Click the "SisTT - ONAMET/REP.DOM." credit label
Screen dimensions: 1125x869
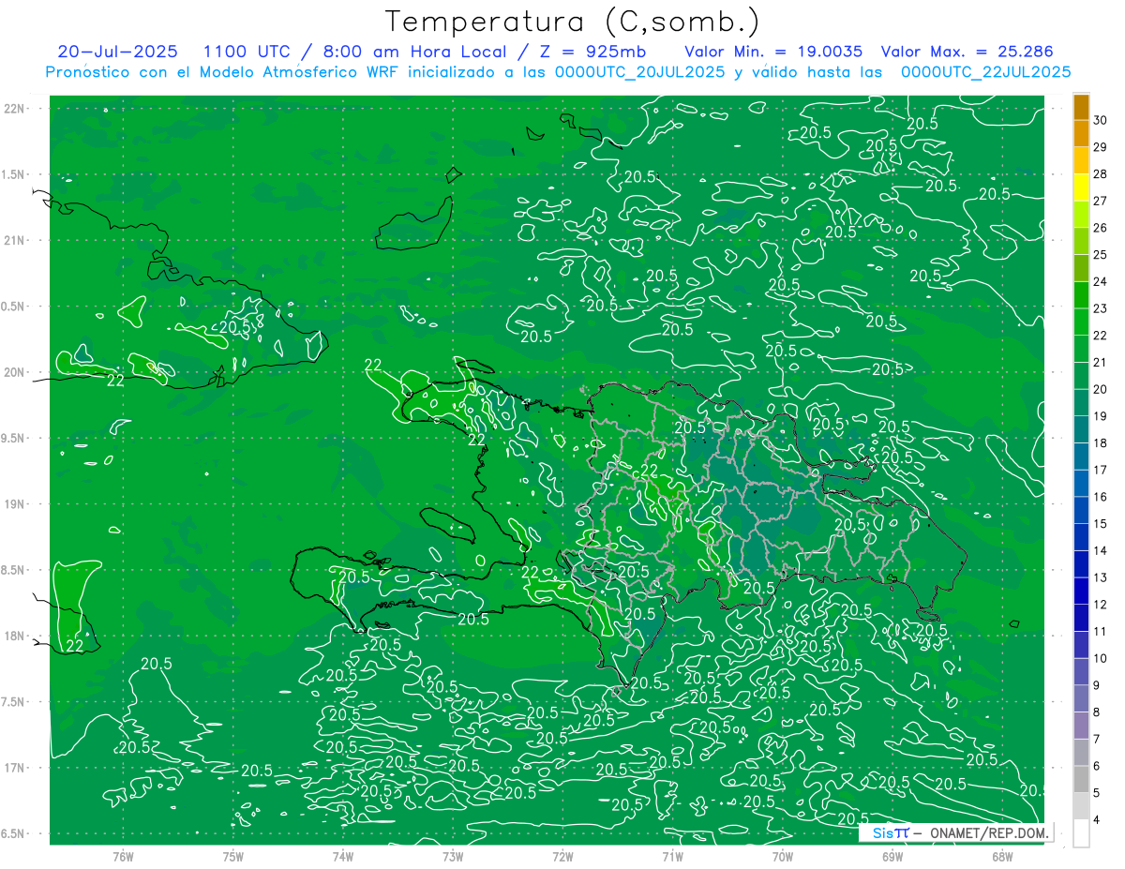[x=958, y=832]
